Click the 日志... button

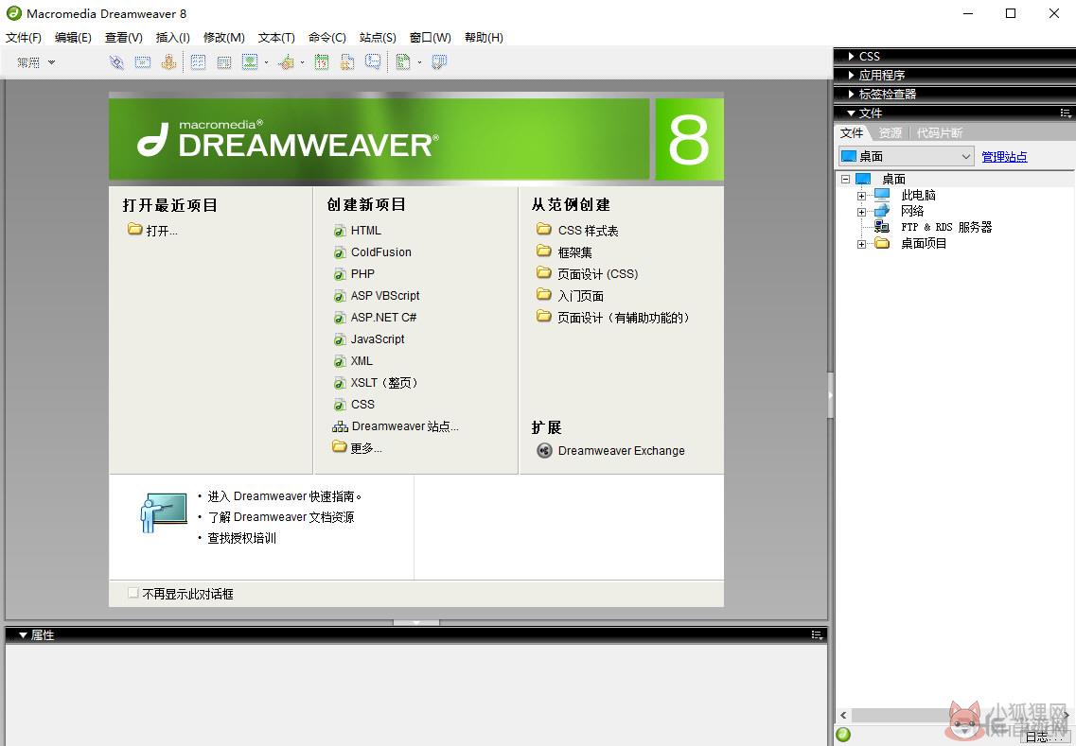pyautogui.click(x=1045, y=737)
